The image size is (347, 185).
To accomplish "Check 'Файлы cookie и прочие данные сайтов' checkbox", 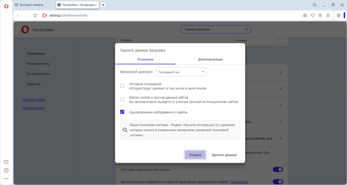I will [x=122, y=100].
